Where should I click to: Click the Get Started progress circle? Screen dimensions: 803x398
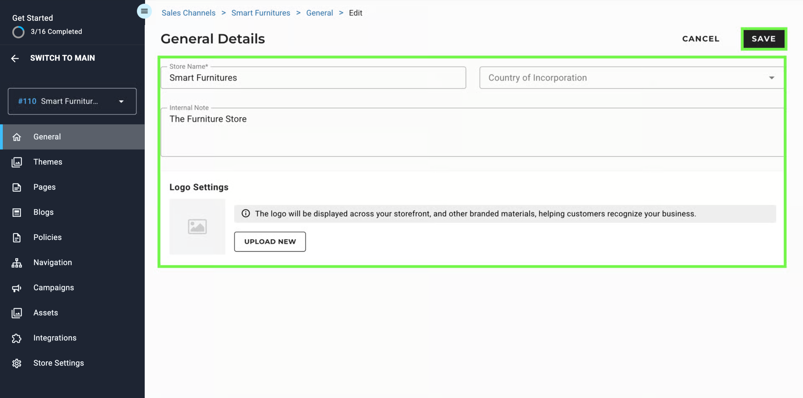tap(18, 32)
